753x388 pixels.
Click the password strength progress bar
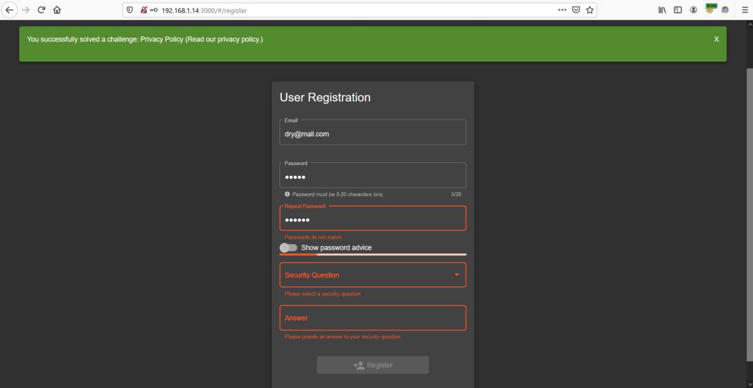[373, 254]
